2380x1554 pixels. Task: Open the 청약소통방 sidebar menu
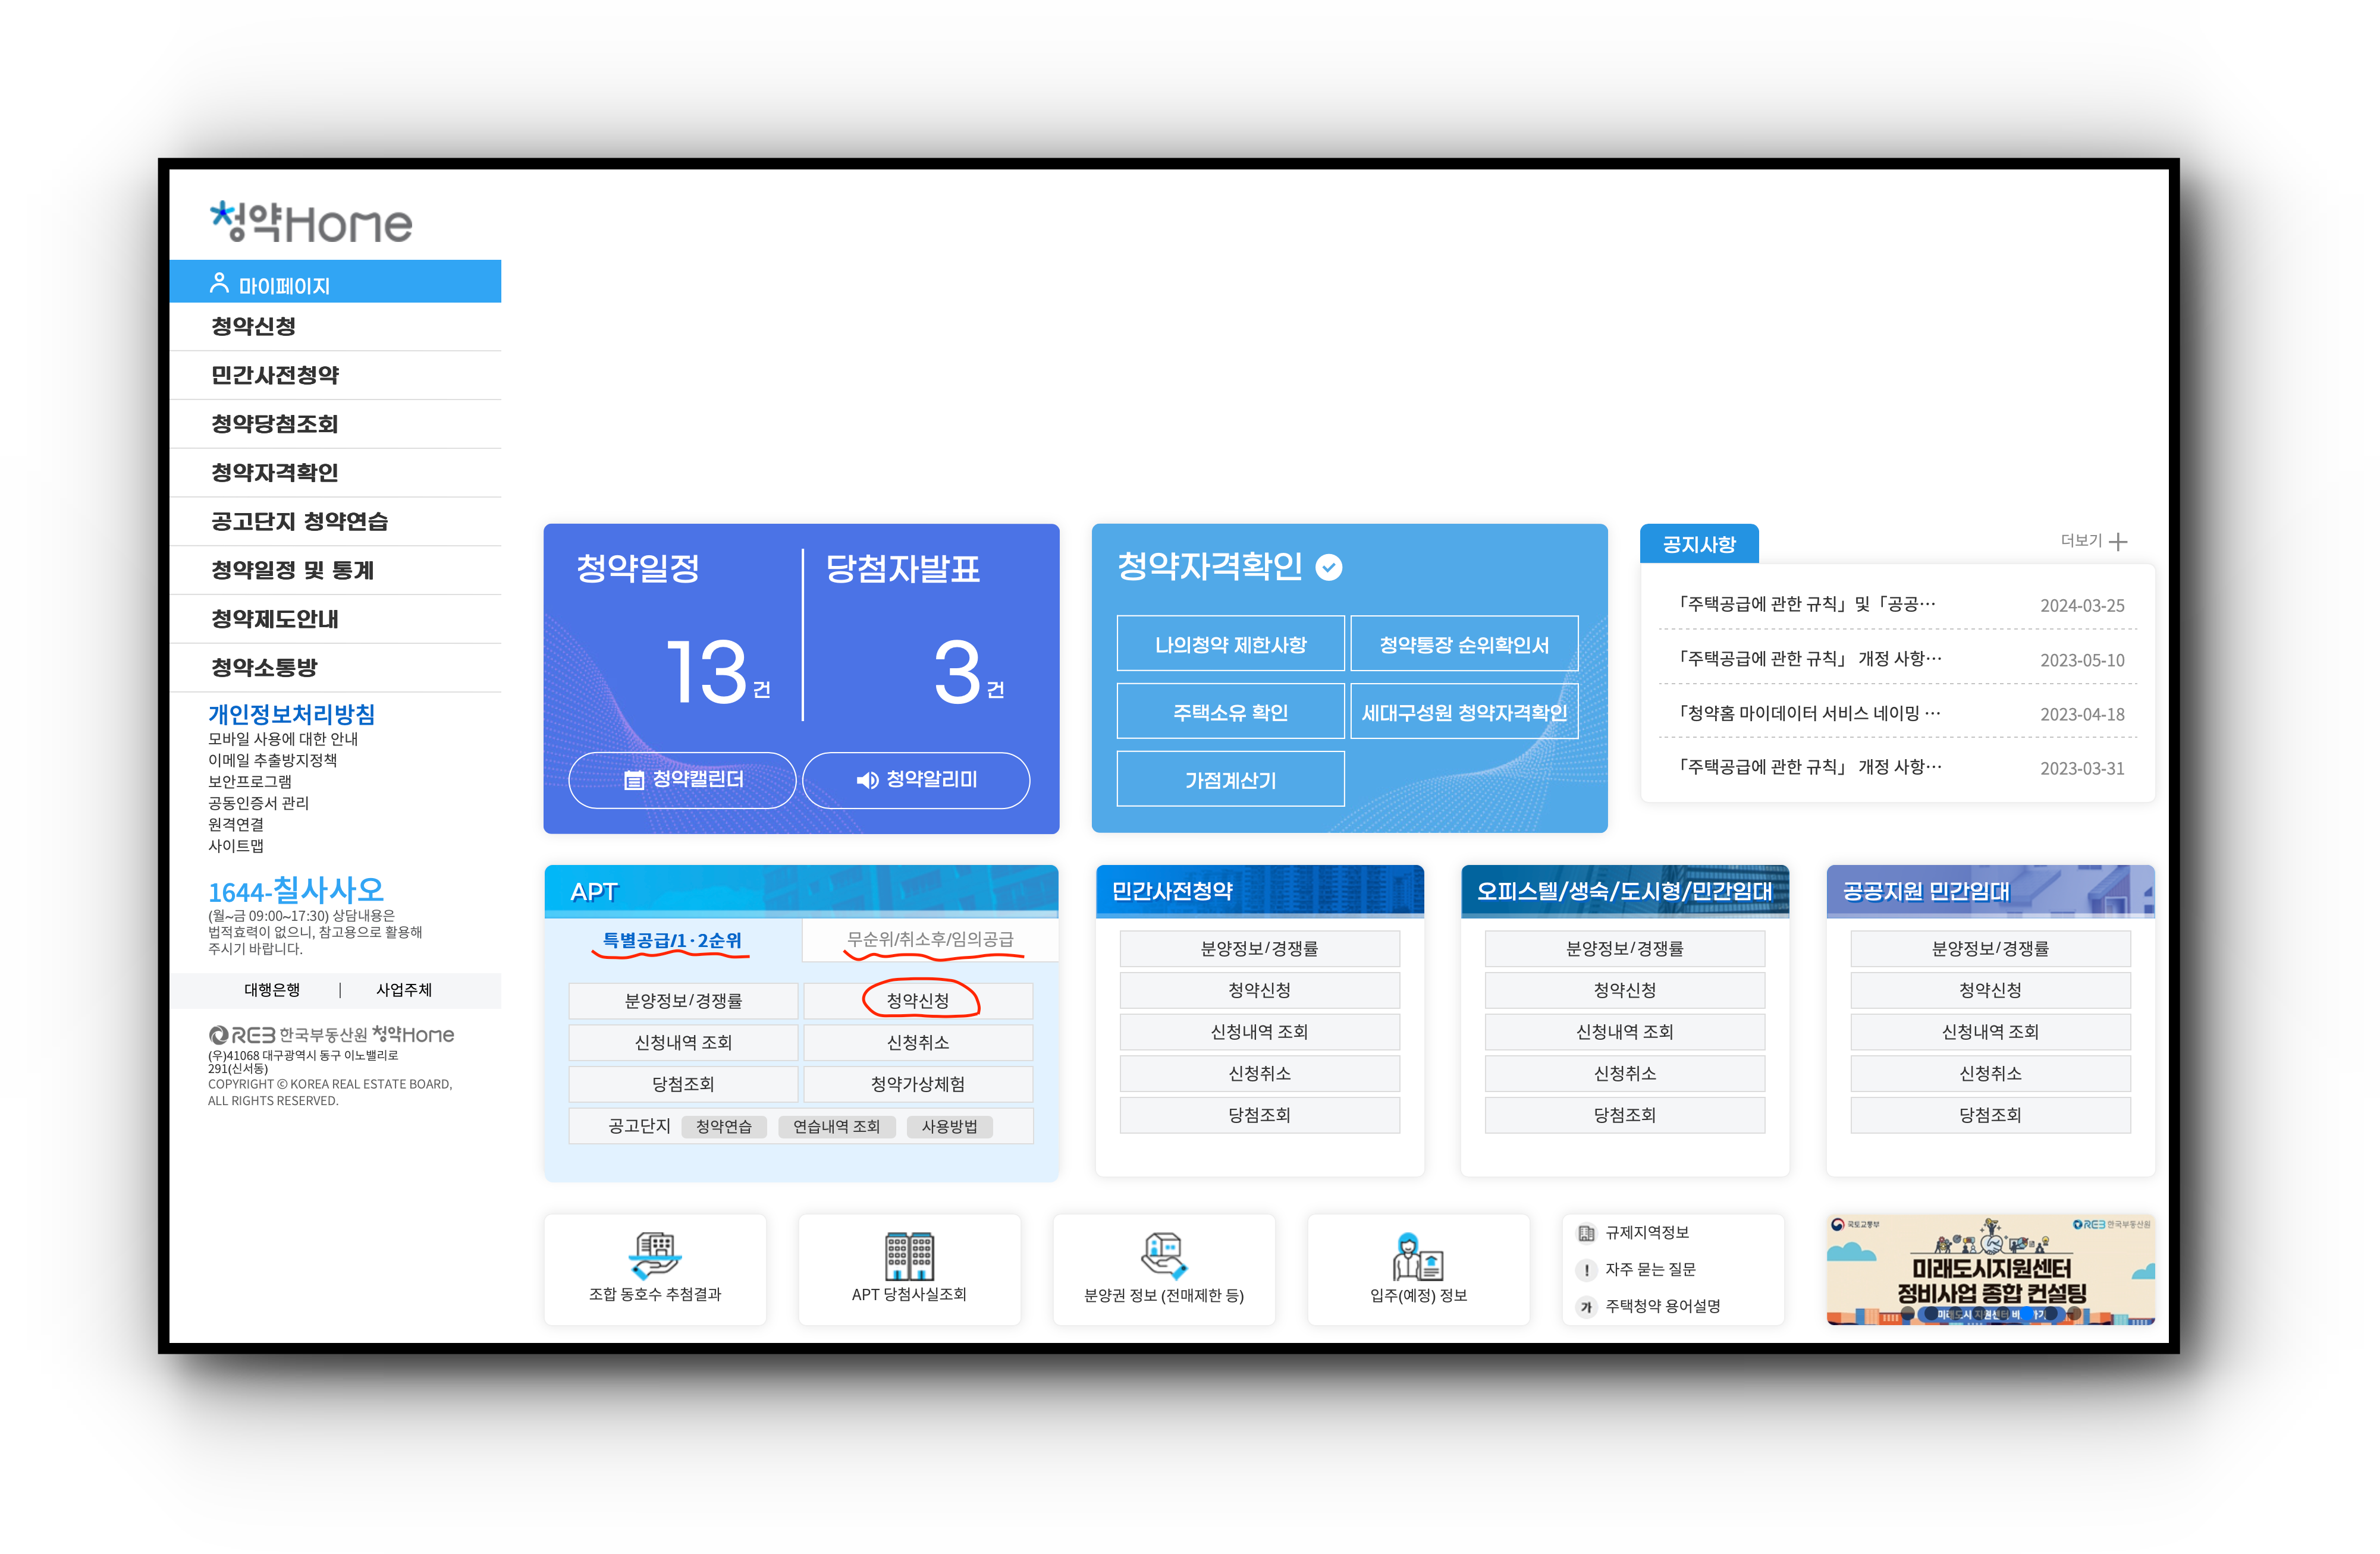335,668
